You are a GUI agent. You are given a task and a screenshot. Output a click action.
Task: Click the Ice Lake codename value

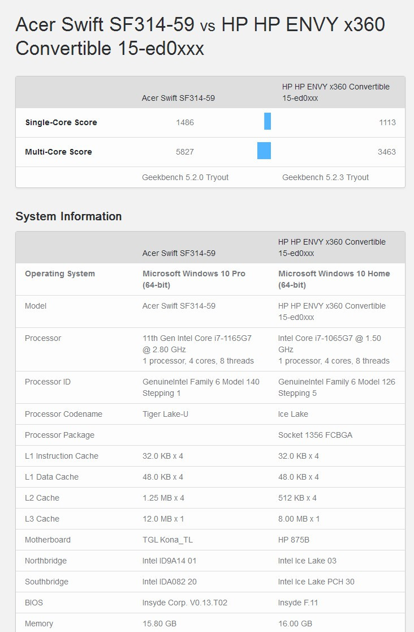point(293,414)
